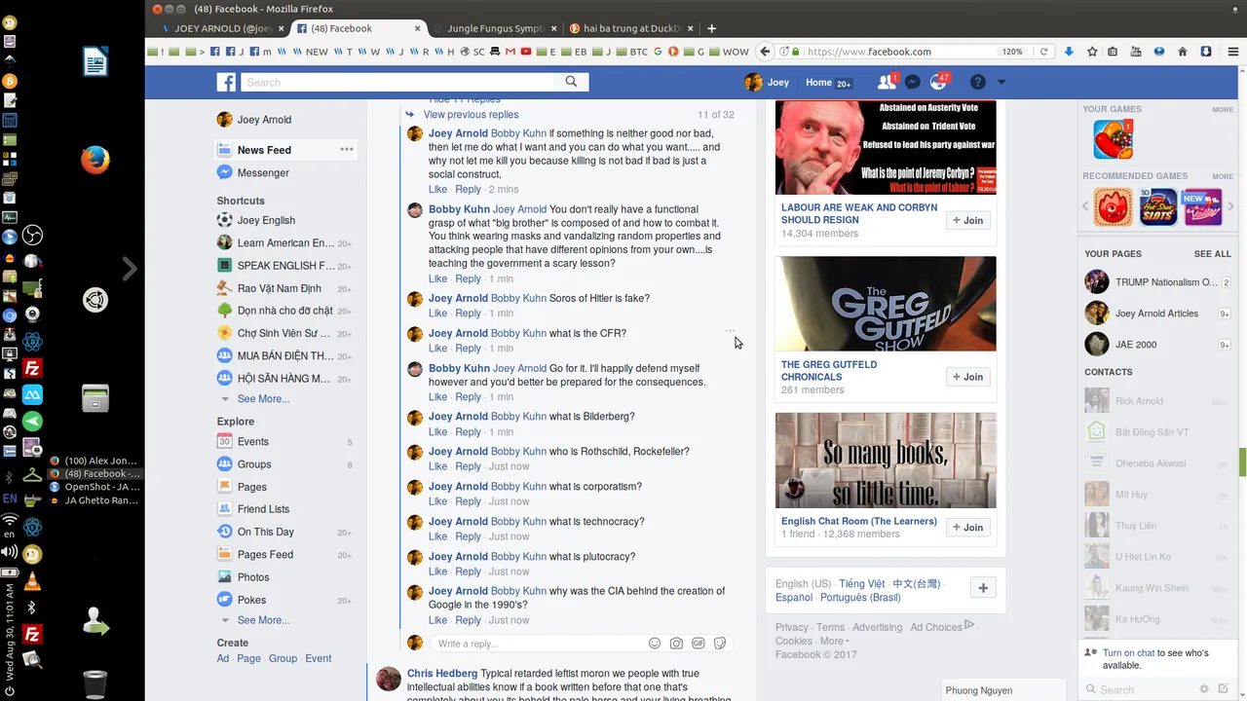Click Facebook search input field

point(397,83)
